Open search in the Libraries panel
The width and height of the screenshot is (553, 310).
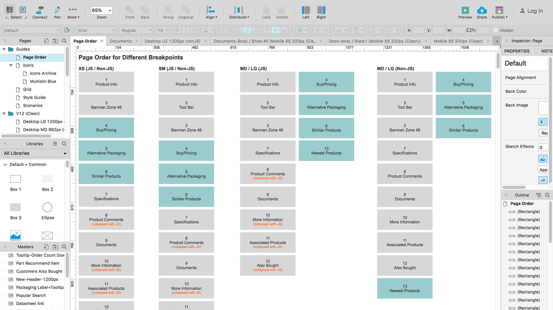pos(64,144)
